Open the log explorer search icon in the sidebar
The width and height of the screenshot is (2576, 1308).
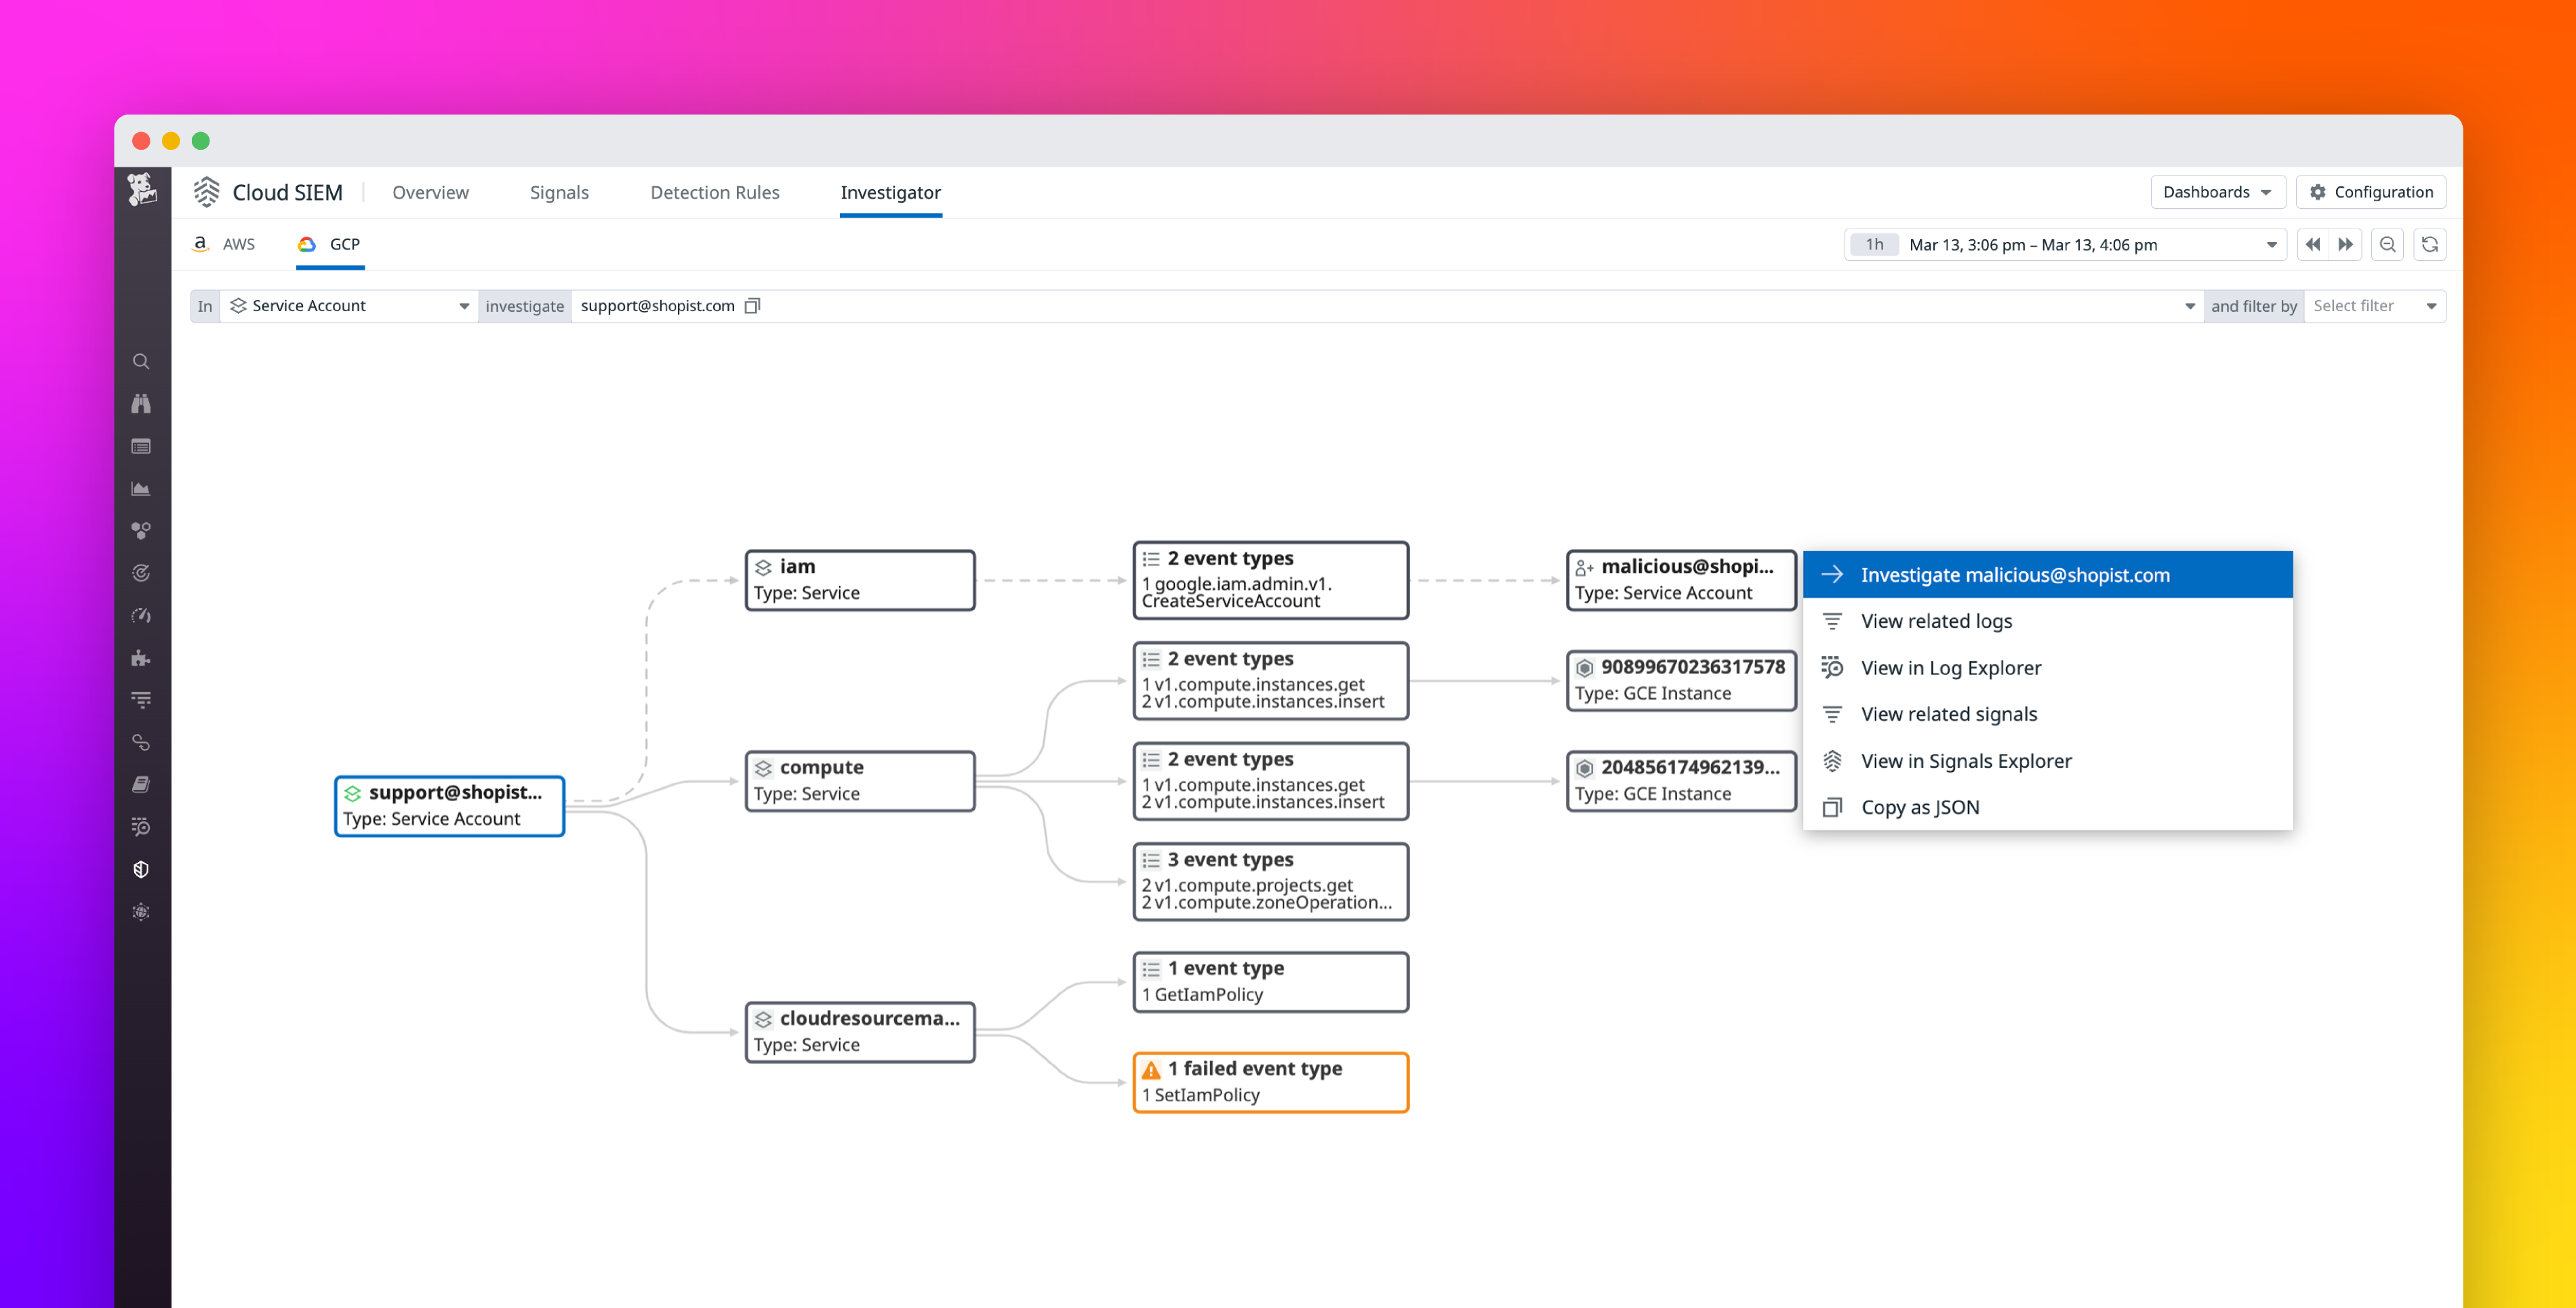pos(141,827)
